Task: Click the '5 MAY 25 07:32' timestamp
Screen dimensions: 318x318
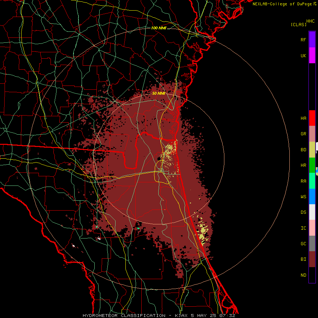Action: (x=213, y=316)
